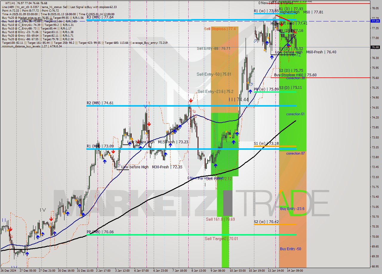382x274 pixels.
Task: Select the correction 38 label
Action: click(295, 78)
